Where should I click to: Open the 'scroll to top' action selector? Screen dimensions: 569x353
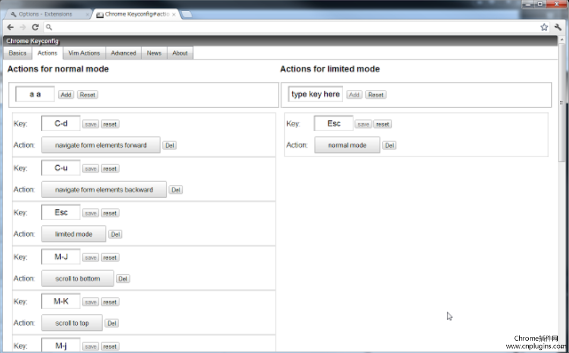(x=72, y=323)
